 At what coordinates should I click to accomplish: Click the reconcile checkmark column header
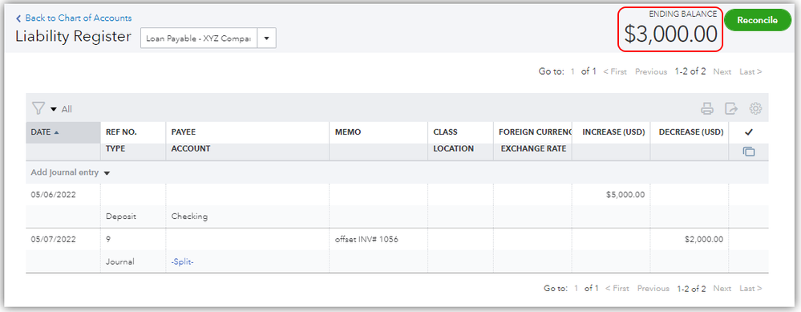pos(749,132)
